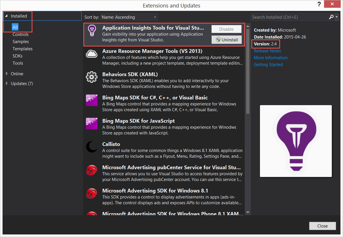Open the Sort by dropdown

pos(129,17)
